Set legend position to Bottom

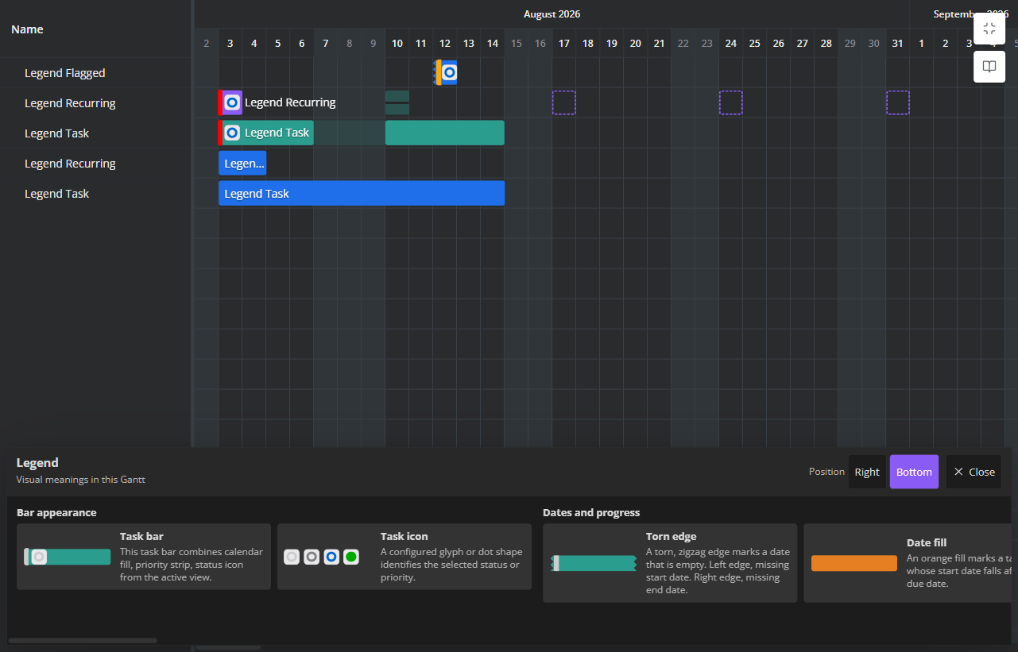[914, 472]
